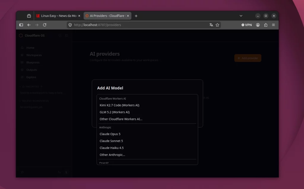Go back with the back arrow
Viewport: 304px width, 189px height.
click(x=29, y=25)
